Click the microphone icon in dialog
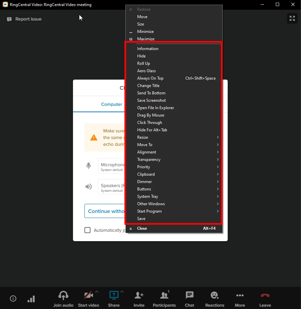Image resolution: width=301 pixels, height=309 pixels. click(x=89, y=166)
